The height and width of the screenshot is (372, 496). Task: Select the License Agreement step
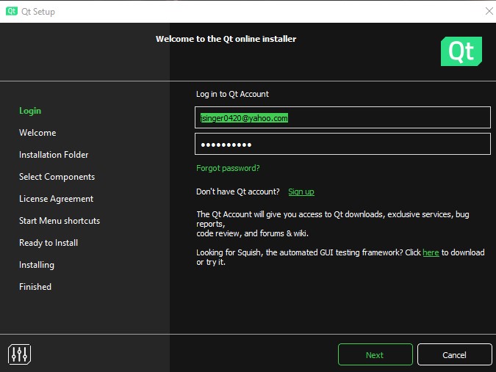click(57, 199)
